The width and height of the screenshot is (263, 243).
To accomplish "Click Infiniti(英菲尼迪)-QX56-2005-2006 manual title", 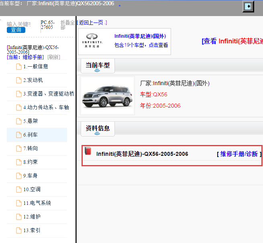I will [x=142, y=154].
